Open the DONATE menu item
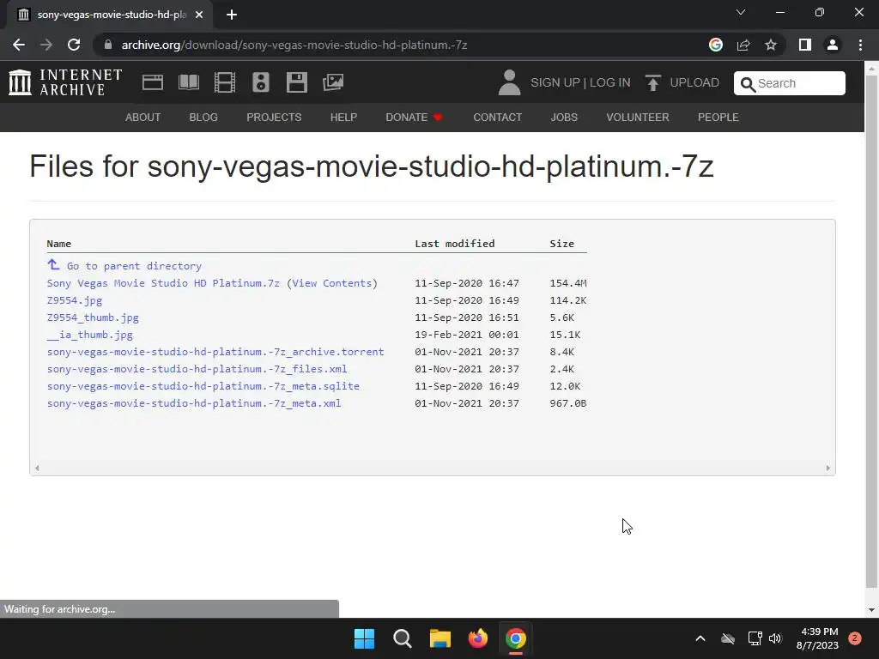This screenshot has height=659, width=879. (414, 117)
